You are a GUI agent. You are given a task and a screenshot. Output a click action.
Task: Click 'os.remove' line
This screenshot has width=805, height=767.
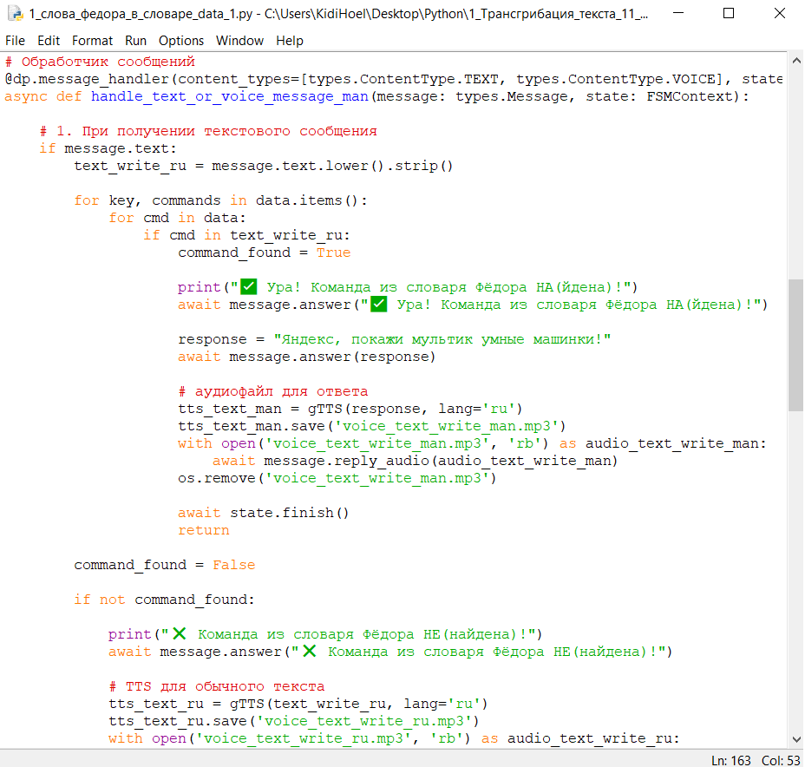pos(337,478)
